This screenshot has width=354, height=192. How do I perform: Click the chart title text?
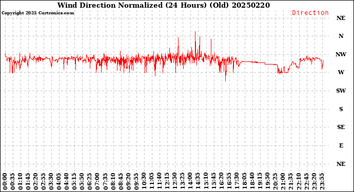(x=164, y=5)
